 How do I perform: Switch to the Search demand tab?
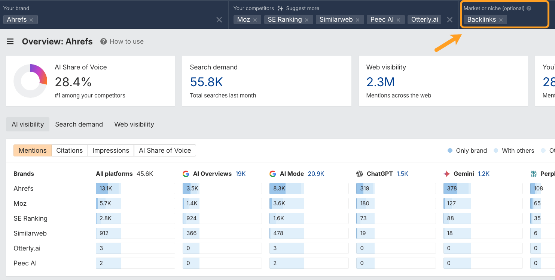point(79,124)
